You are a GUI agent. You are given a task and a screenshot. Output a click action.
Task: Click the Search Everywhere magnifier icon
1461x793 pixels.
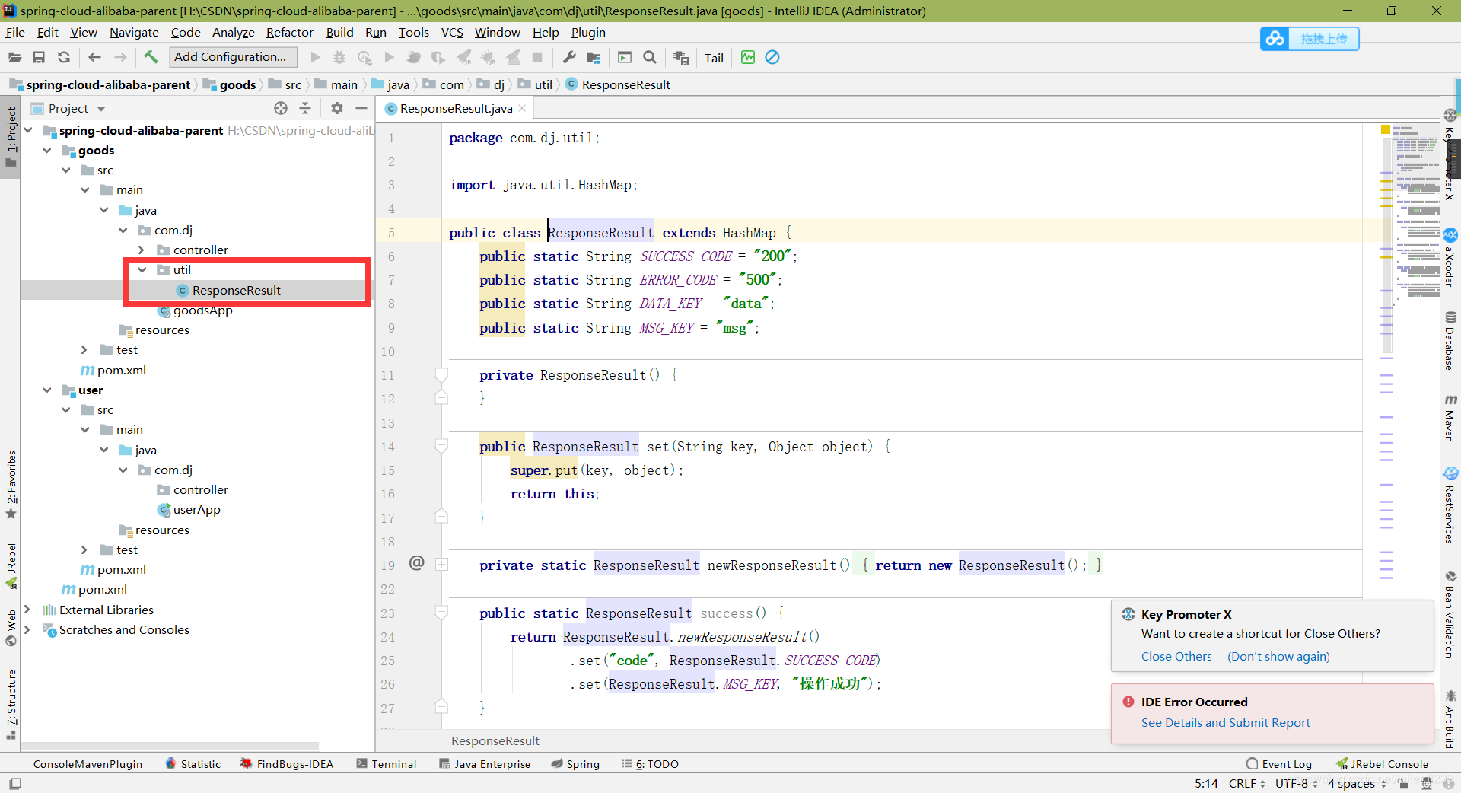pyautogui.click(x=650, y=57)
